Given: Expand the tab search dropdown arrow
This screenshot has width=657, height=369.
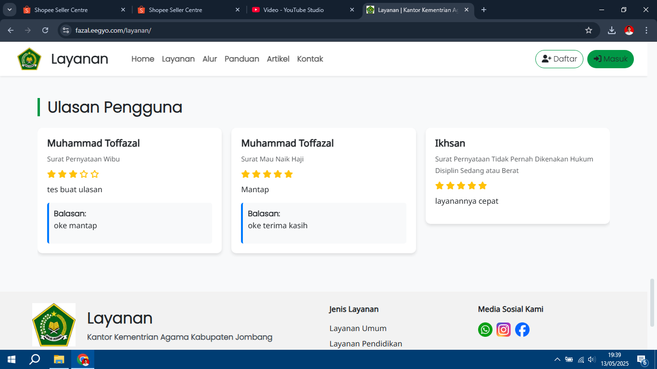Looking at the screenshot, I should pos(10,10).
